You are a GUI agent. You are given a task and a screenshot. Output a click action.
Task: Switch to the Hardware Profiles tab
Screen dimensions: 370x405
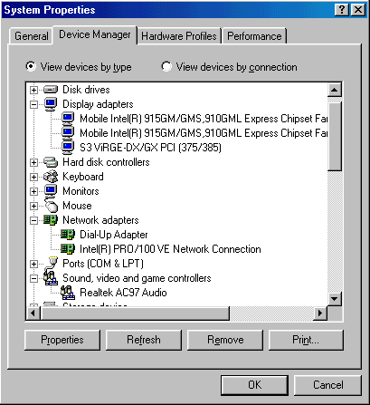(179, 36)
